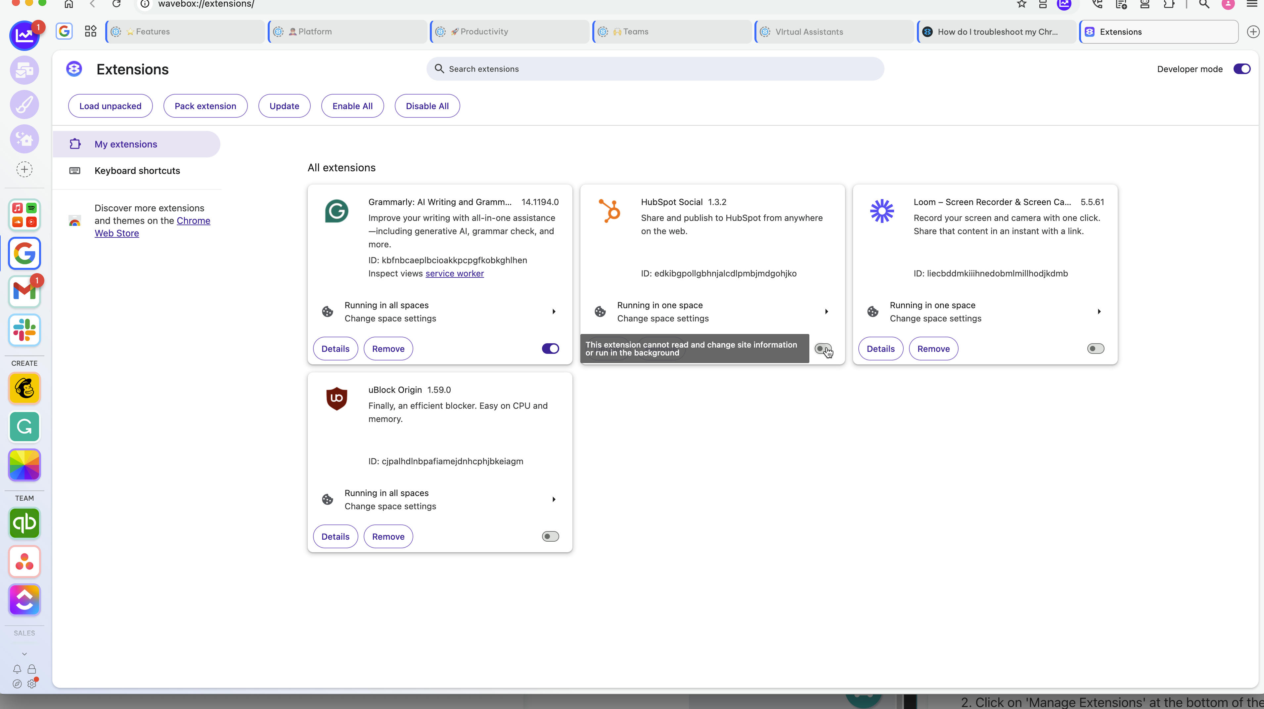Go to home with the house icon
Screen dimensions: 1264x709
69,4
